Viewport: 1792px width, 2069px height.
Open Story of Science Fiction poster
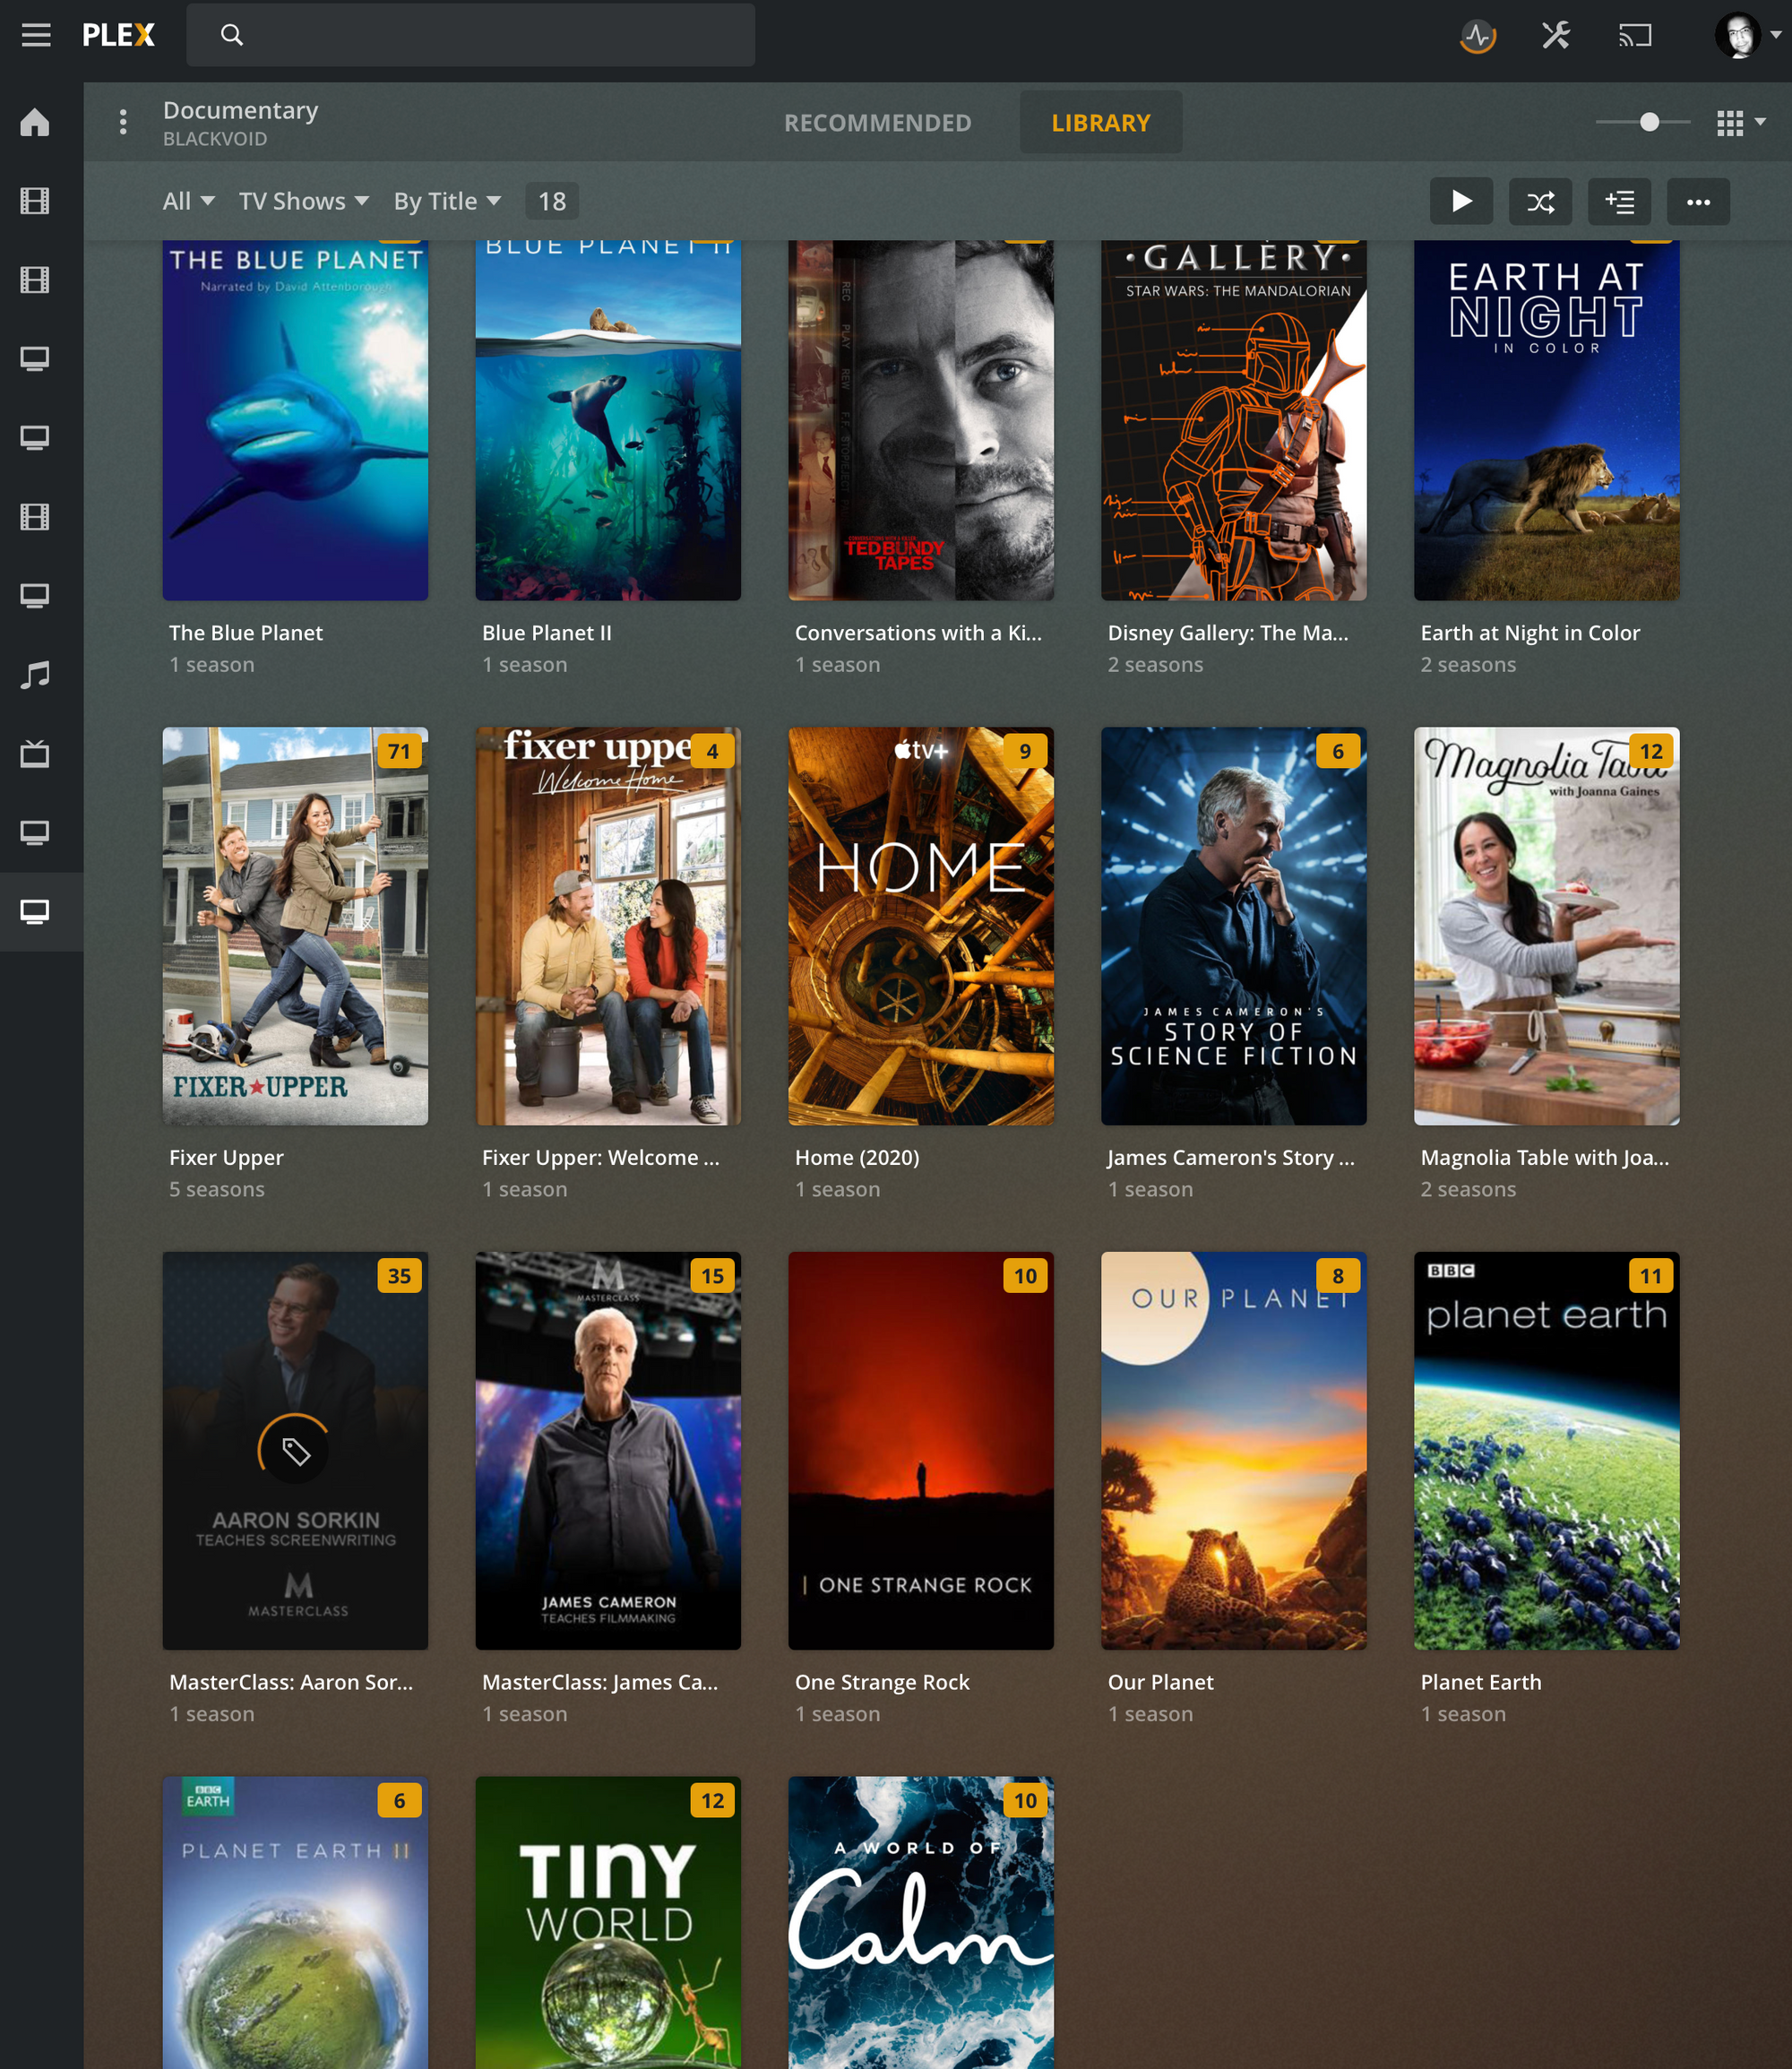pyautogui.click(x=1234, y=926)
